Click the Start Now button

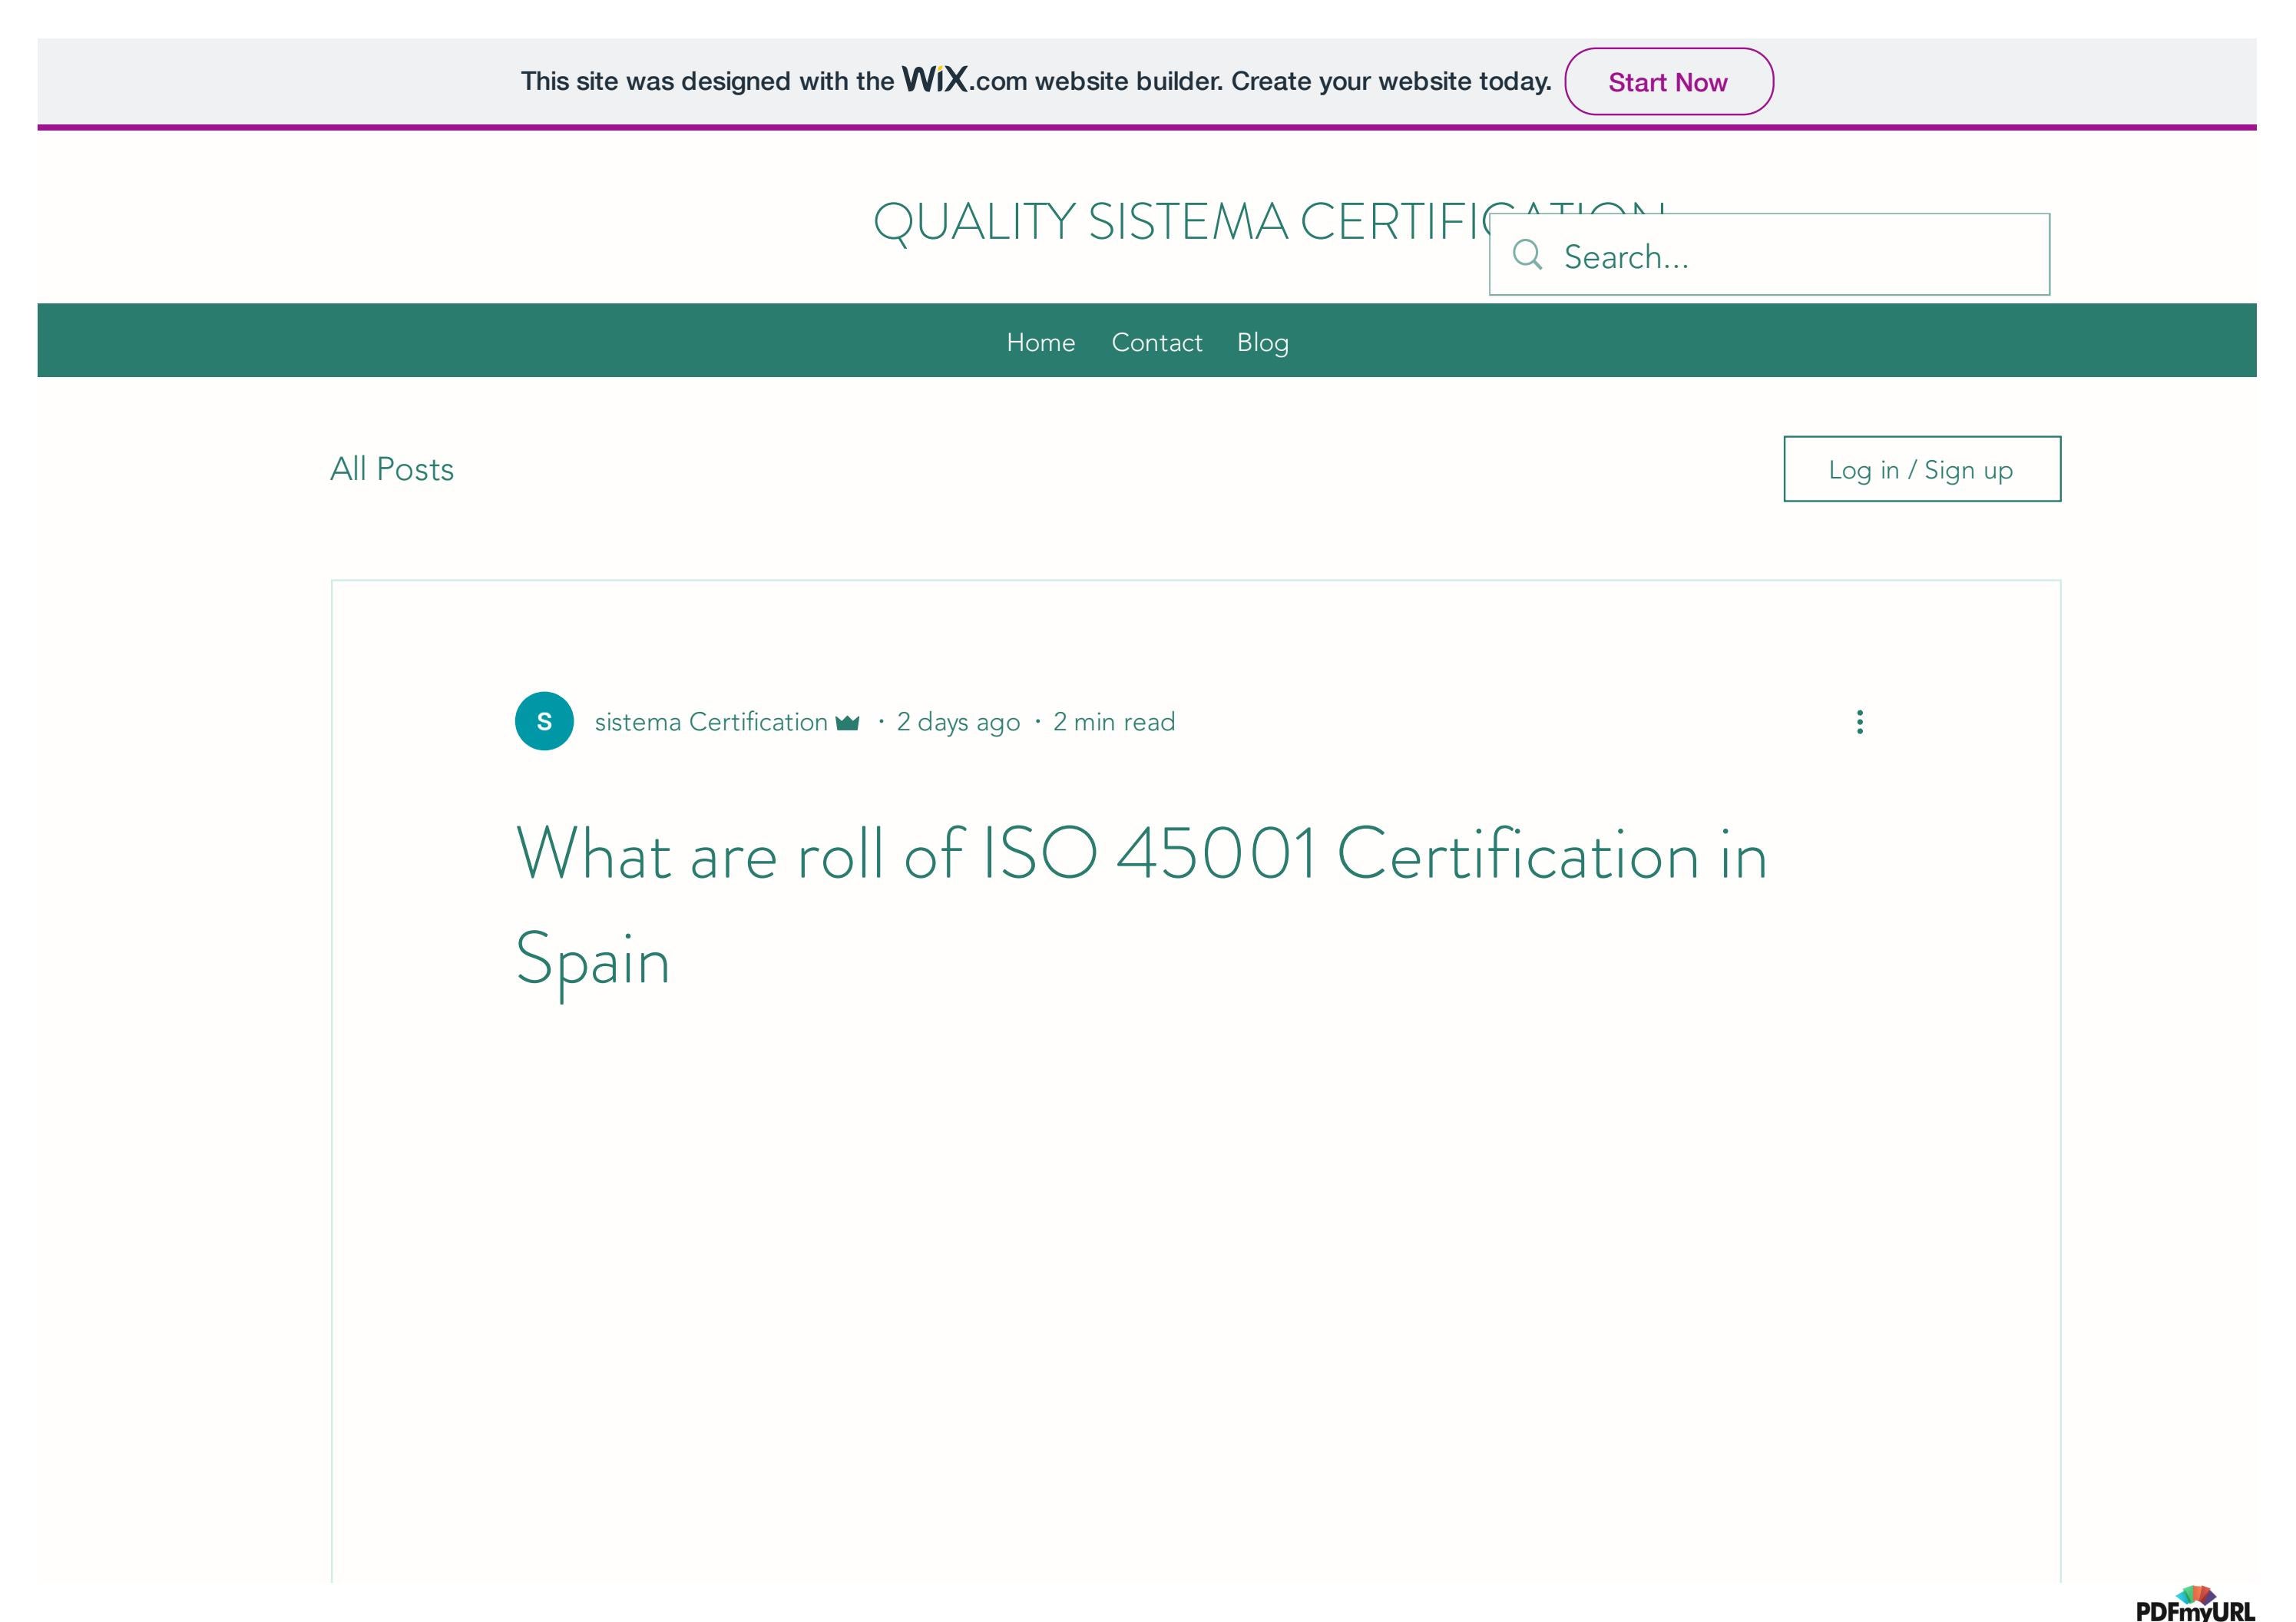[1668, 82]
